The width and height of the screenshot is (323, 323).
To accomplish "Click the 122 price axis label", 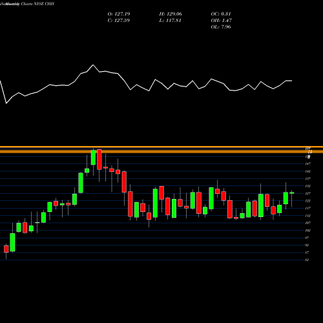I will click(307, 201).
